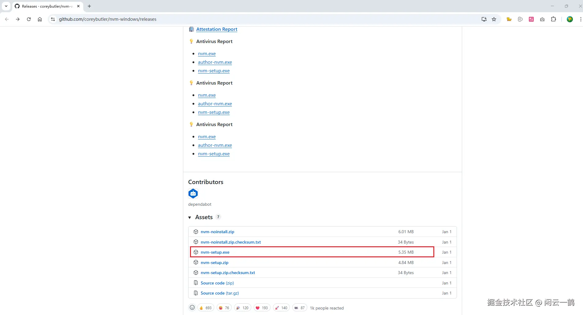
Task: Open the Chrome three-dot menu
Action: coord(581,19)
